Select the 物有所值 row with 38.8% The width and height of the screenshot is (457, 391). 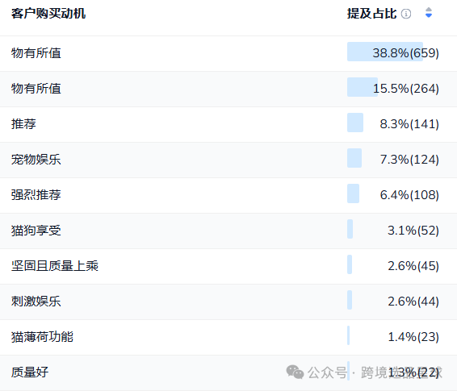[x=228, y=53]
